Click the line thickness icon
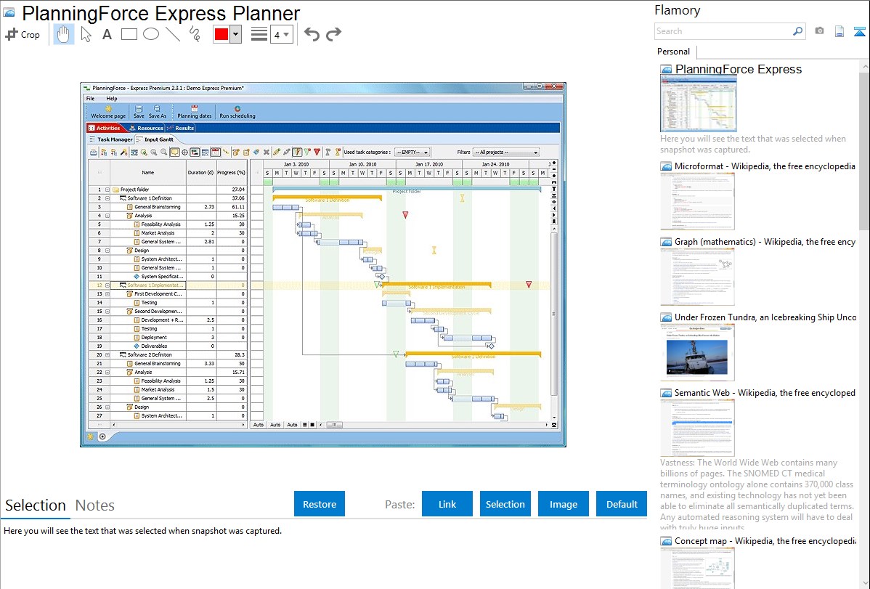 (x=259, y=34)
